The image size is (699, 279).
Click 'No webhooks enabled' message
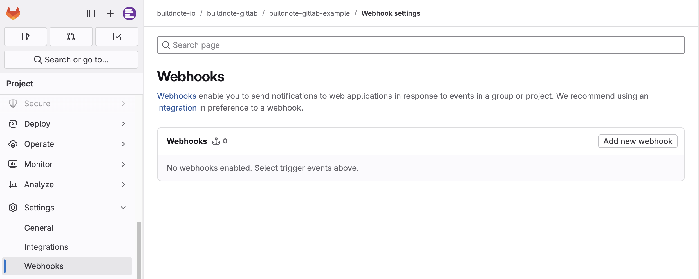263,168
